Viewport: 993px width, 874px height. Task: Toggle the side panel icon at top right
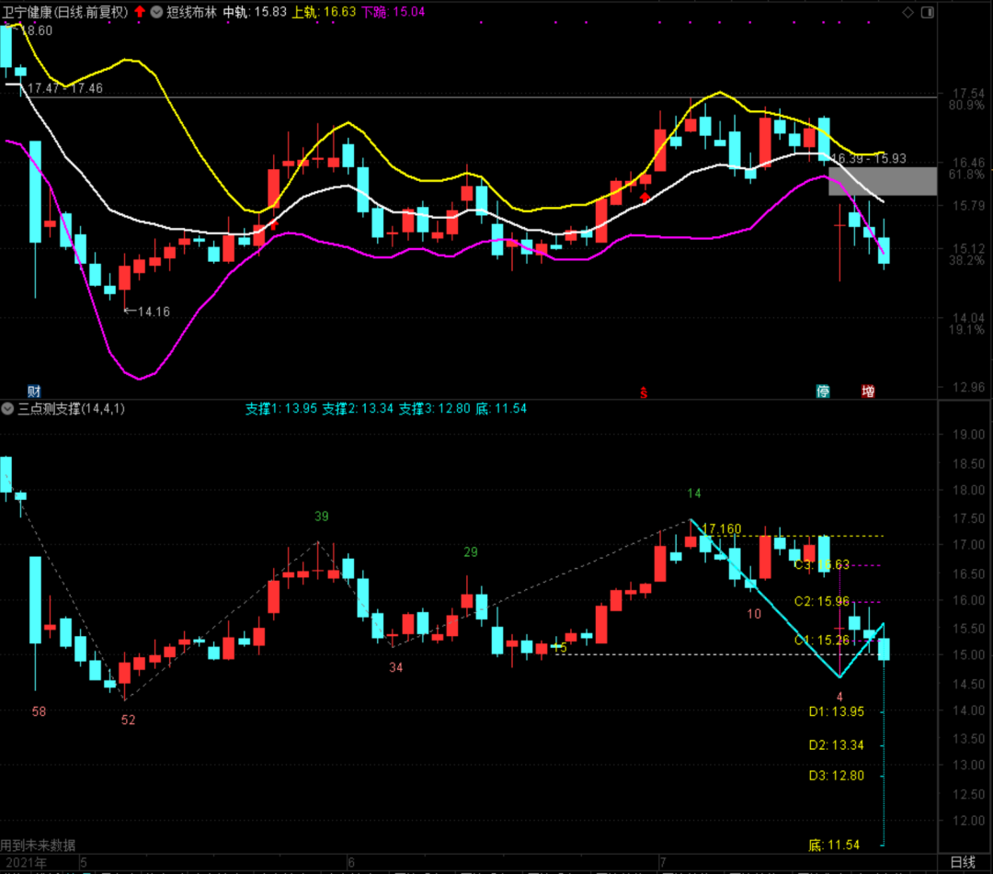click(x=927, y=12)
